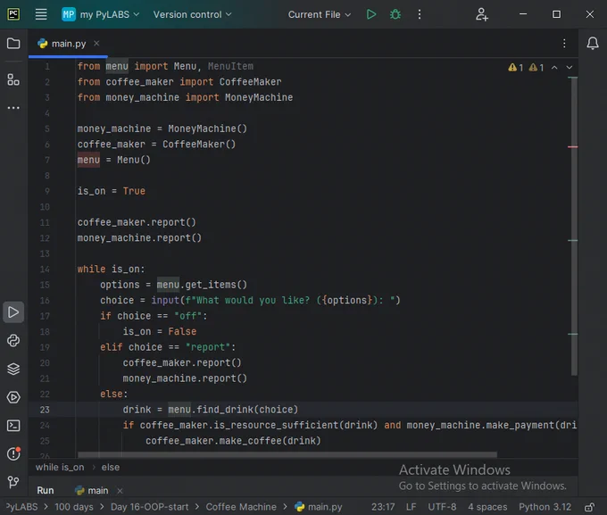Click the vertical editor scrollbar

click(574, 226)
